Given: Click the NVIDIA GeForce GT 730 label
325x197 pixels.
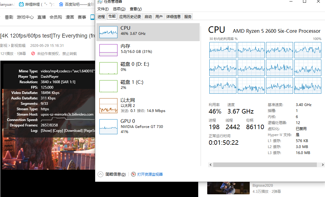Looking at the screenshot, I should (142, 126).
